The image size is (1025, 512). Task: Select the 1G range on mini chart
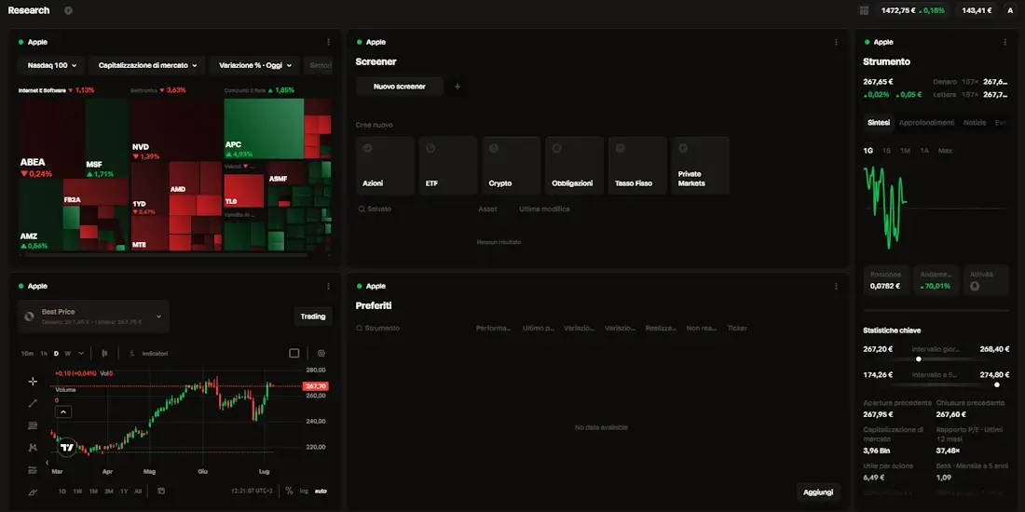[x=868, y=151]
